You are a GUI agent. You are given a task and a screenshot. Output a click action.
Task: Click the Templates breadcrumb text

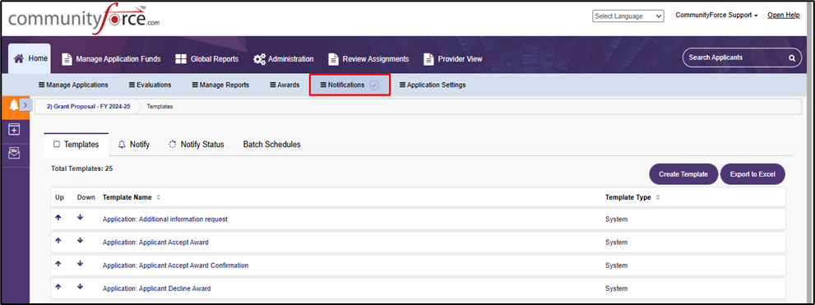[x=160, y=107]
